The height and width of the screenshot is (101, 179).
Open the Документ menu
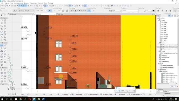27,3
